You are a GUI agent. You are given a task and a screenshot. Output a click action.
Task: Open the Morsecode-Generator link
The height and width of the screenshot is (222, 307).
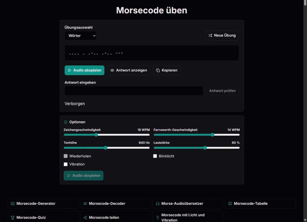[43, 204]
